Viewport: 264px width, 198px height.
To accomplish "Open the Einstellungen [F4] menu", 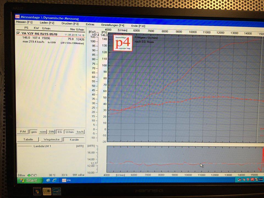I will coord(112,25).
